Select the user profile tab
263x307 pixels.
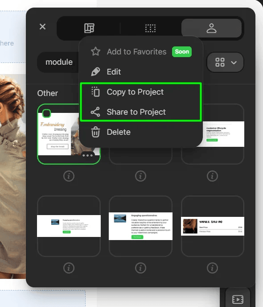tap(211, 28)
